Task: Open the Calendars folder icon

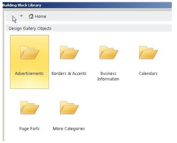Action: [148, 53]
